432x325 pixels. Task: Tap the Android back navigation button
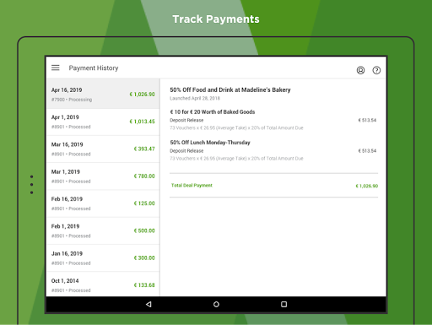pyautogui.click(x=148, y=304)
